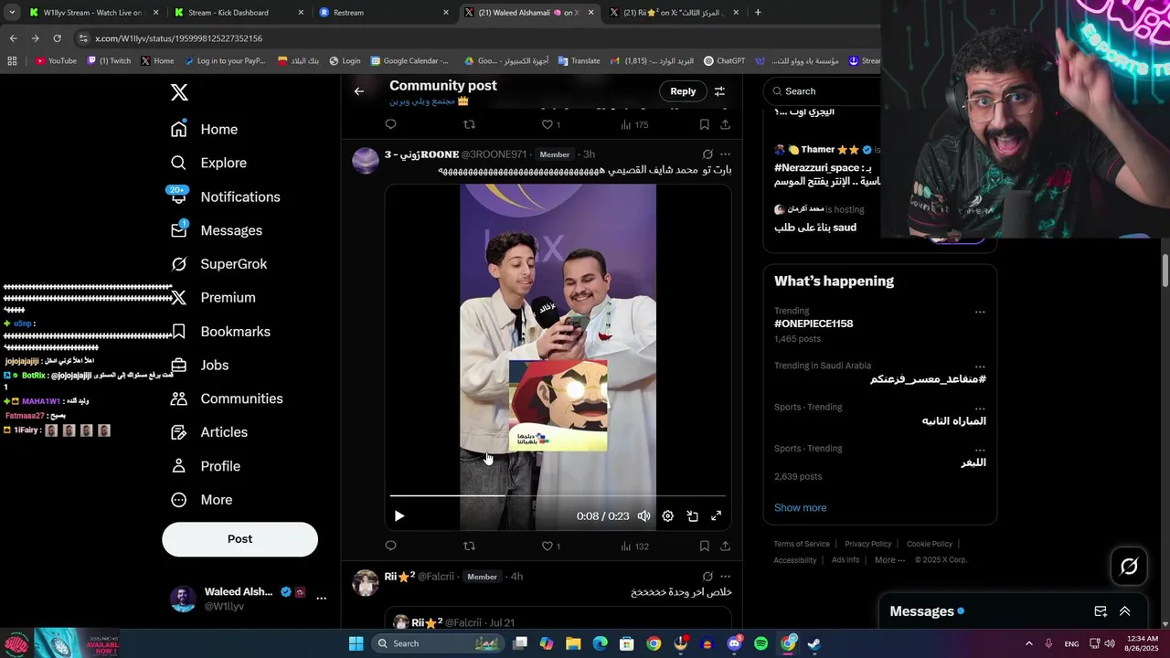Click Grok icon on Rii post
1170x658 pixels.
pos(707,577)
